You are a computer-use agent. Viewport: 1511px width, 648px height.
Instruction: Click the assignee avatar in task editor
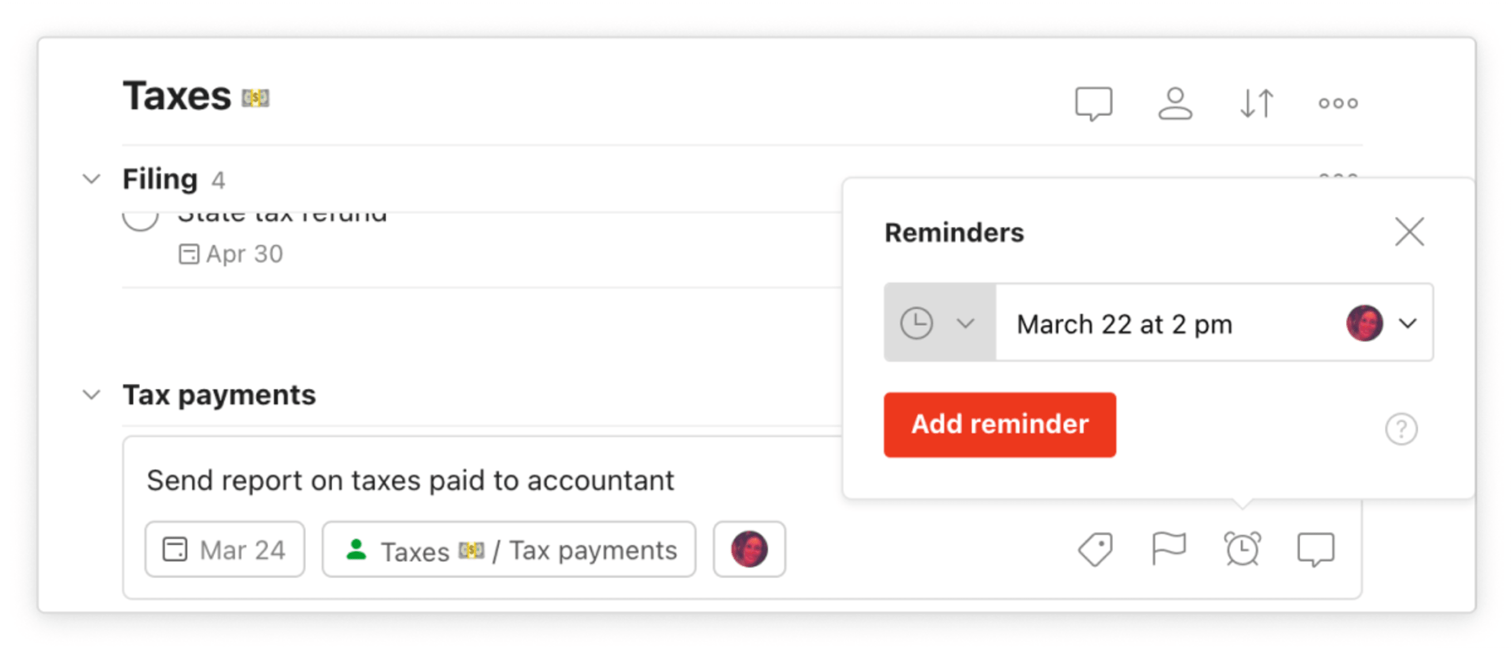point(749,550)
